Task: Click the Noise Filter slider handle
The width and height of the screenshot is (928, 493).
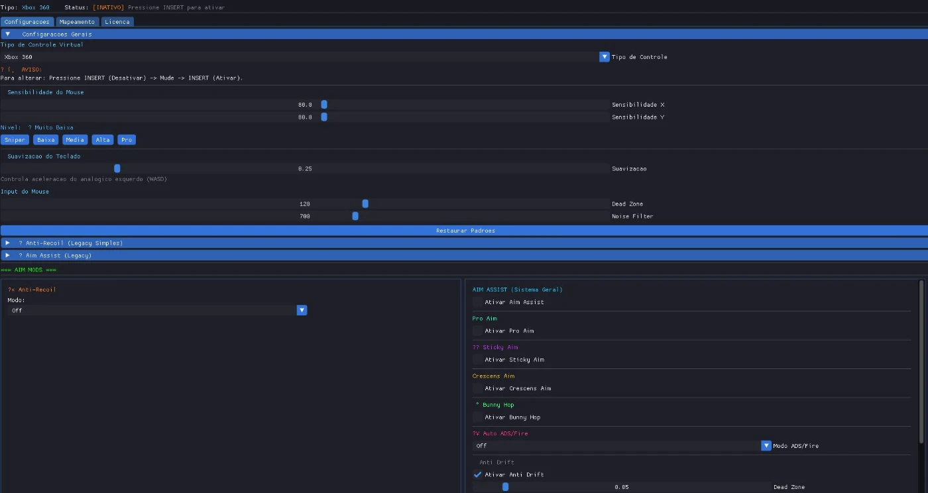Action: pyautogui.click(x=355, y=216)
